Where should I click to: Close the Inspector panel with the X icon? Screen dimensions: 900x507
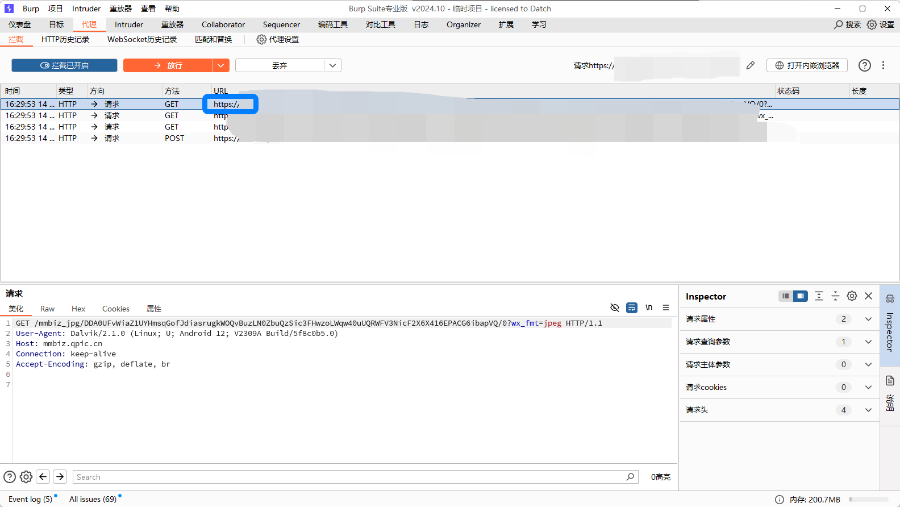click(x=868, y=296)
